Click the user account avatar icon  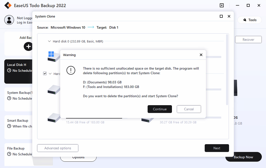pos(9,20)
